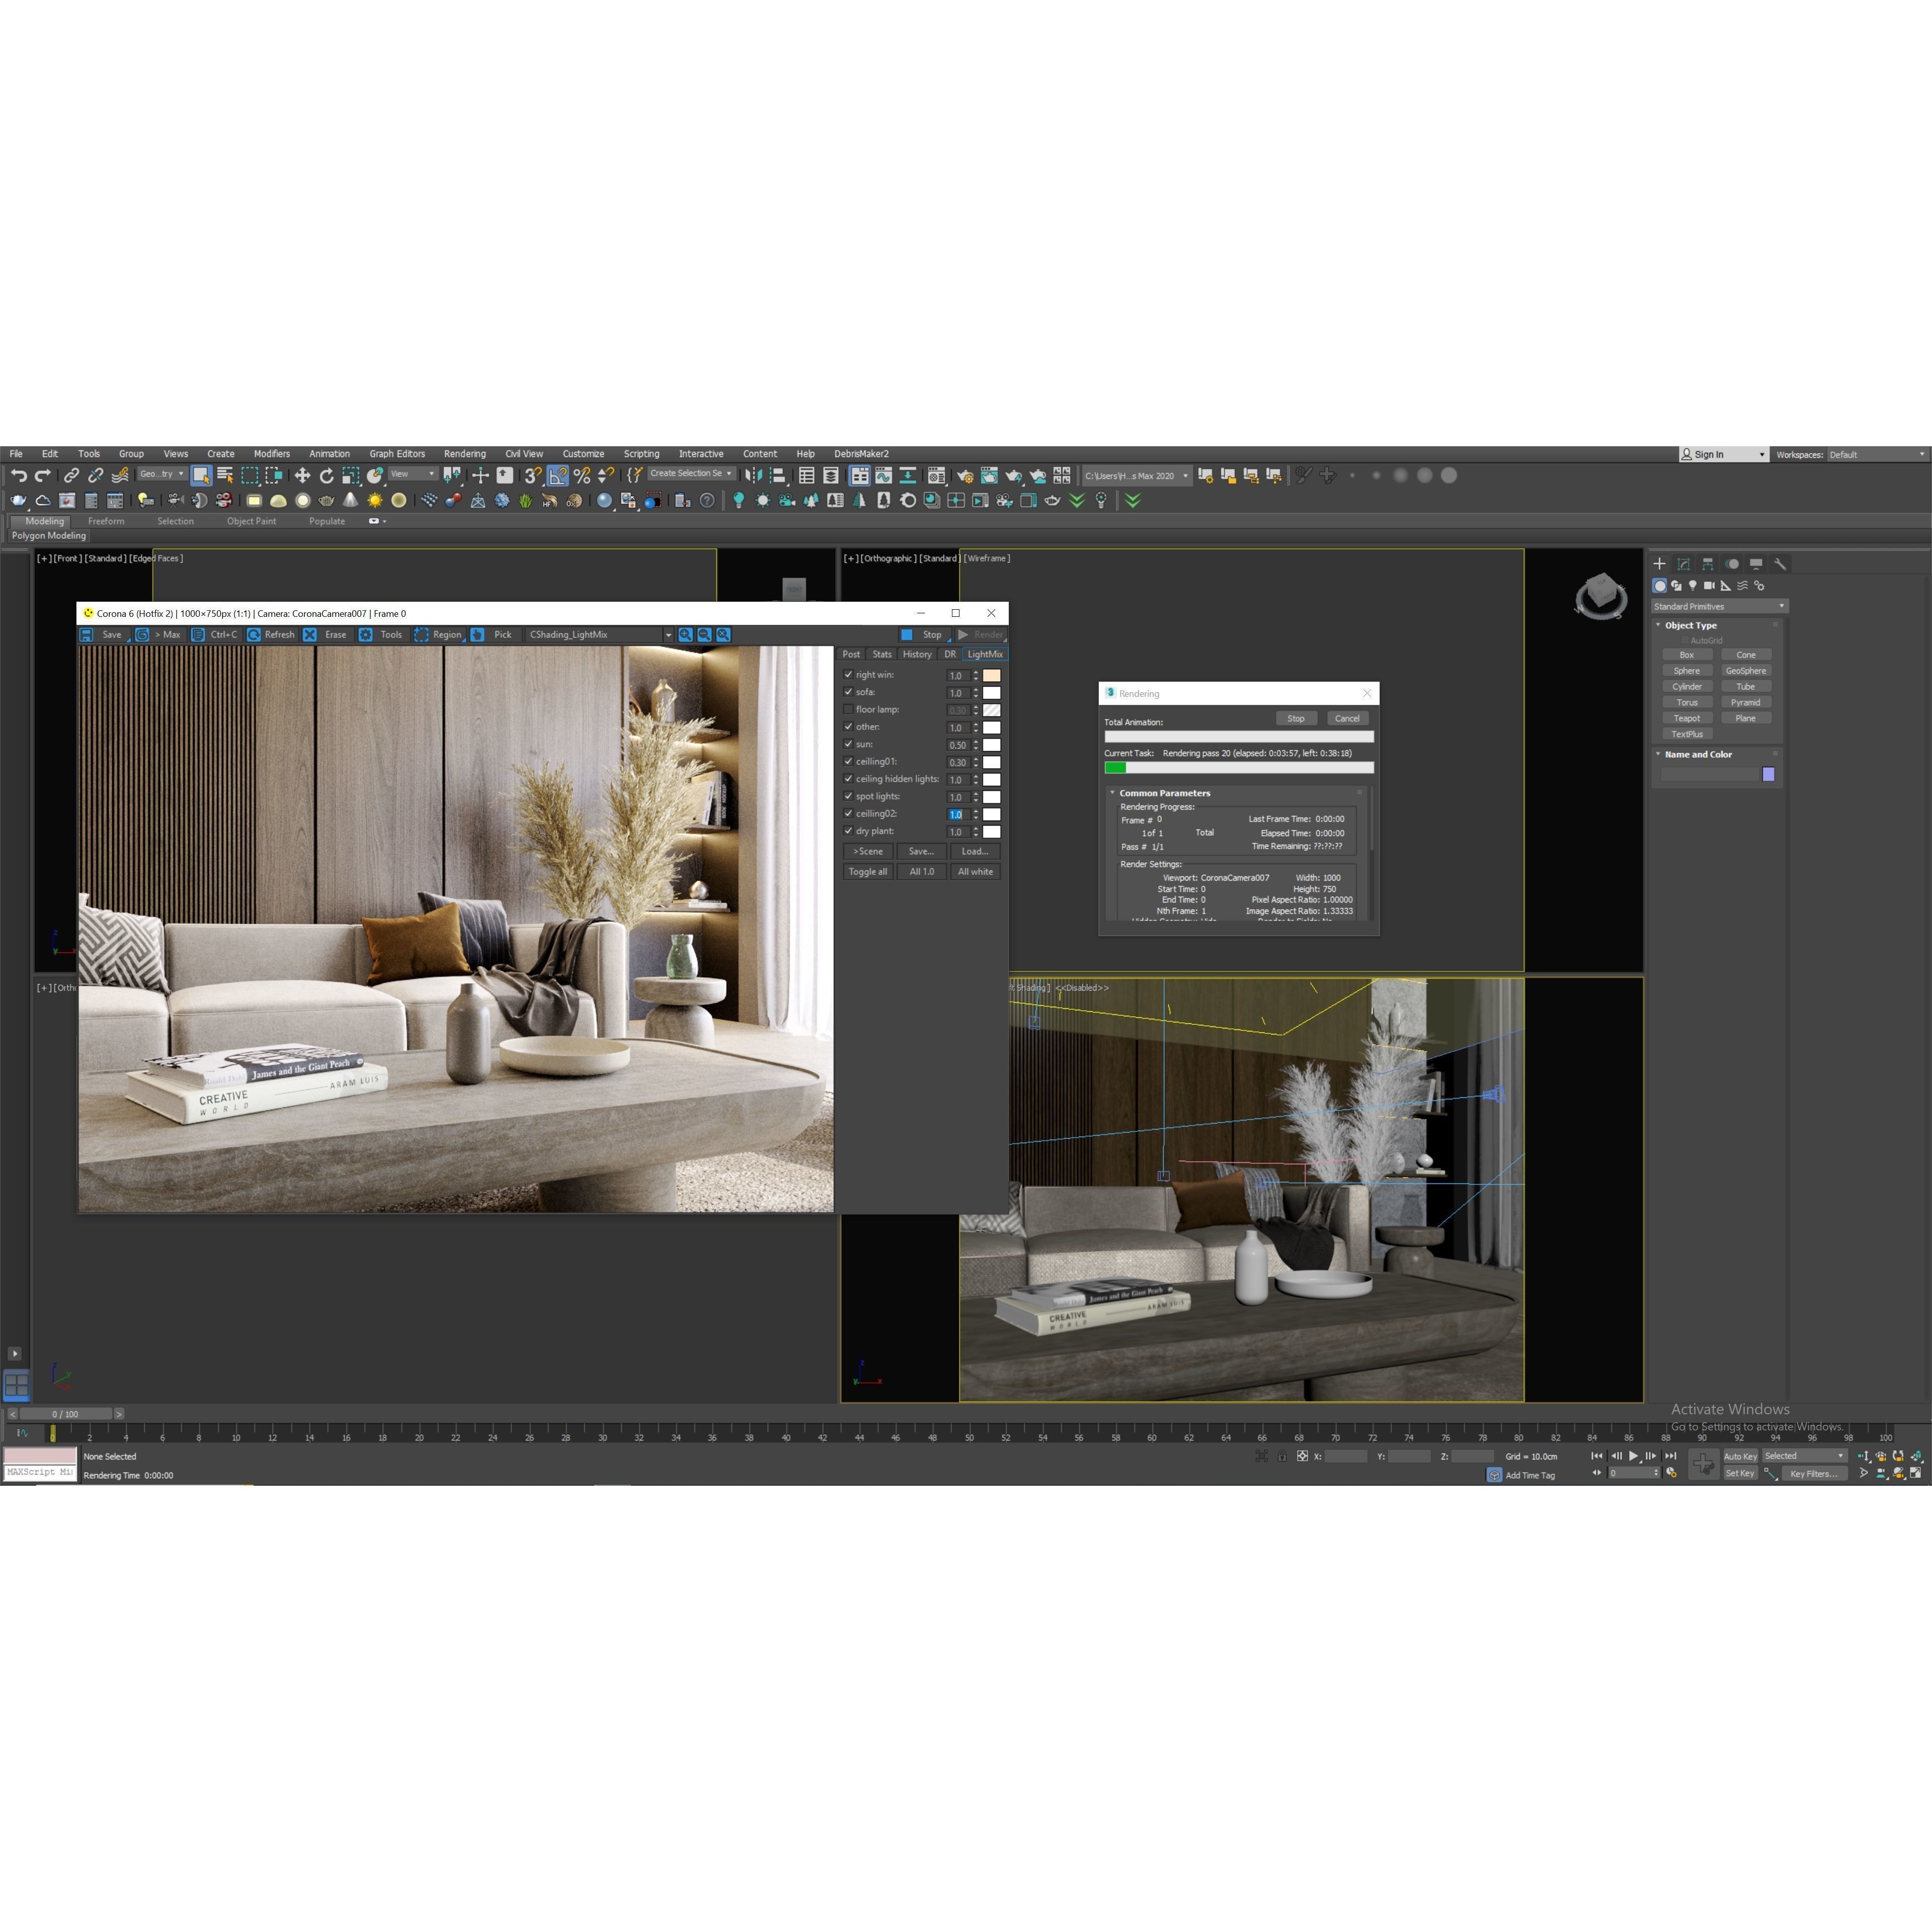Image resolution: width=1932 pixels, height=1932 pixels.
Task: Open the Standard Primitives dropdown
Action: click(x=1718, y=606)
